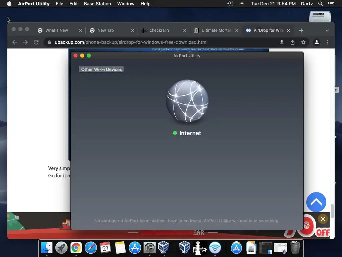This screenshot has width=342, height=257.
Task: Minimize AirPort Utility window yellow button
Action: click(82, 56)
